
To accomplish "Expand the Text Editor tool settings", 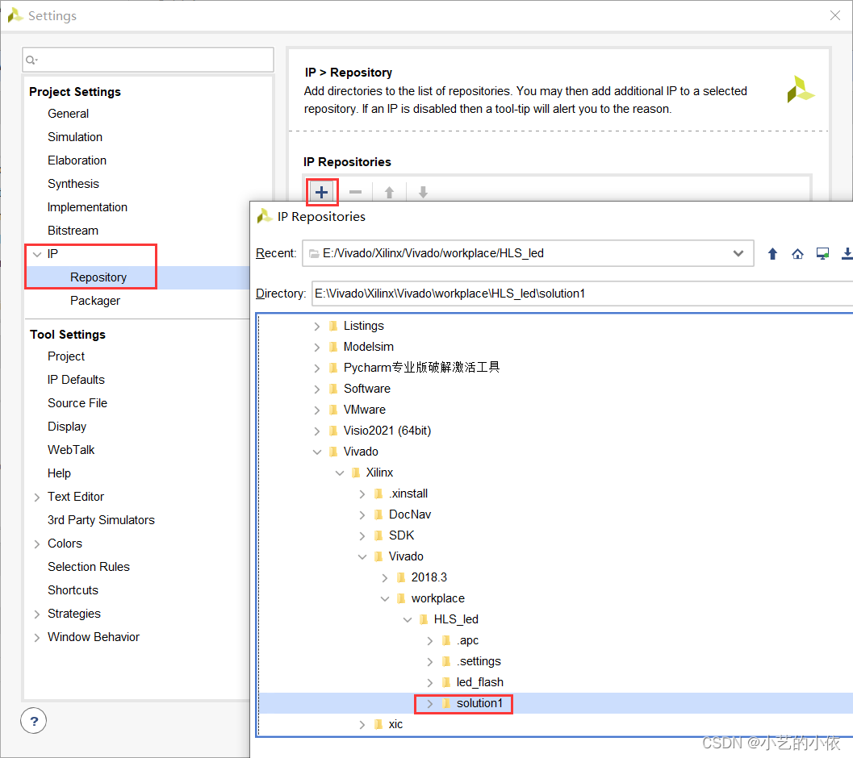I will tap(37, 497).
